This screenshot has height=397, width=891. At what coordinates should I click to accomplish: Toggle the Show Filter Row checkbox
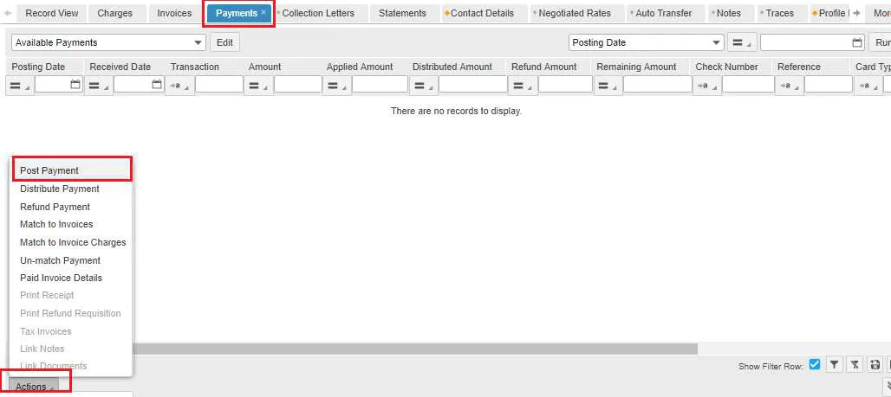coord(814,365)
